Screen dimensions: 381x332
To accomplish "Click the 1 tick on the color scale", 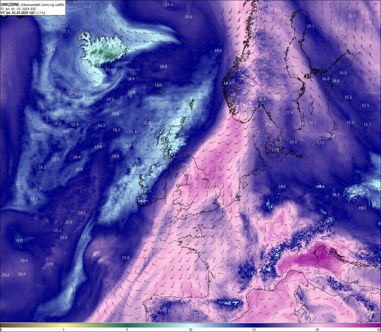I will pos(64,330).
